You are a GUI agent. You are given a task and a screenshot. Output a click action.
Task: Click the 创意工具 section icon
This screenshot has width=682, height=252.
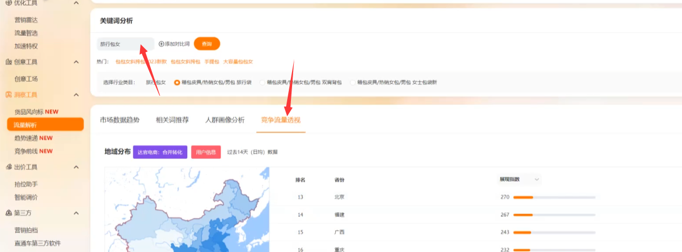coord(9,62)
